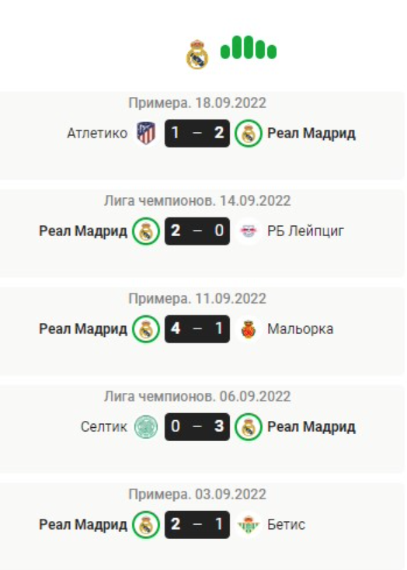The image size is (407, 570).
Task: Click Real Madrid crest in Celtic match
Action: [249, 427]
